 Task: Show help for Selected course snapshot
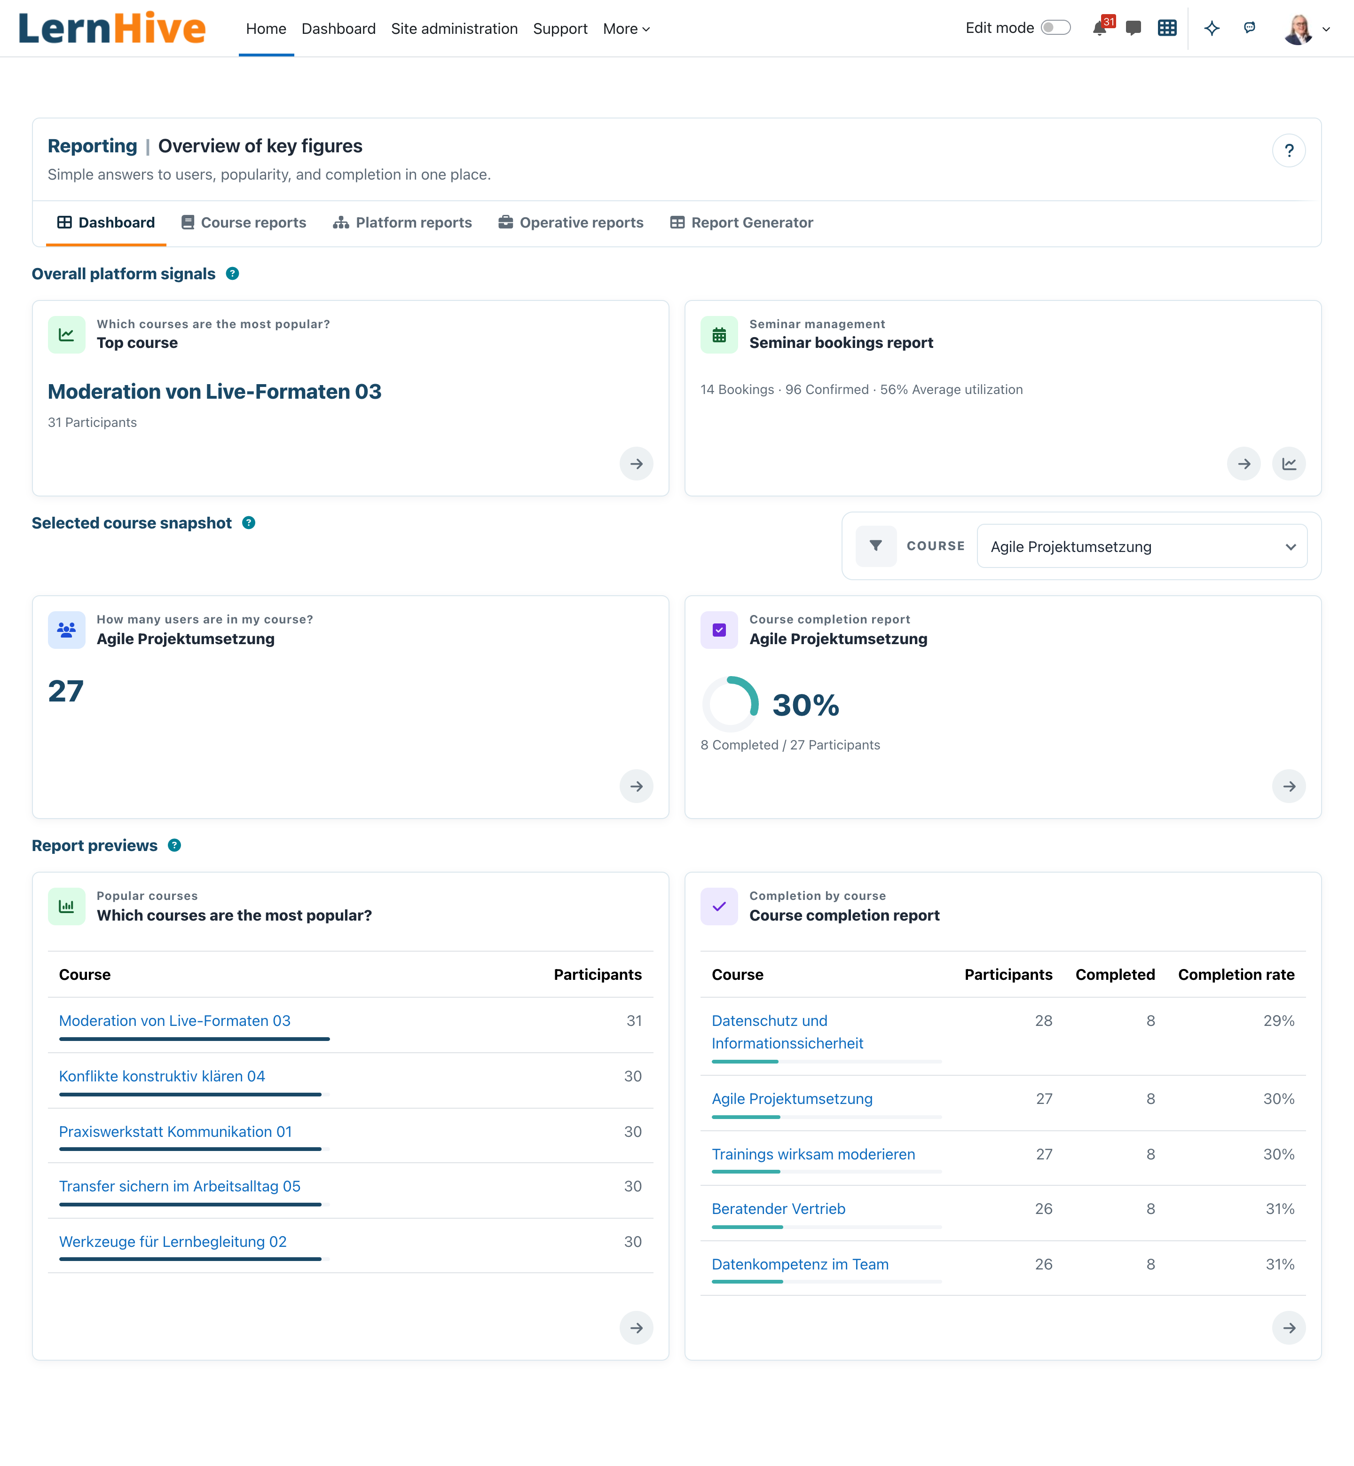249,522
